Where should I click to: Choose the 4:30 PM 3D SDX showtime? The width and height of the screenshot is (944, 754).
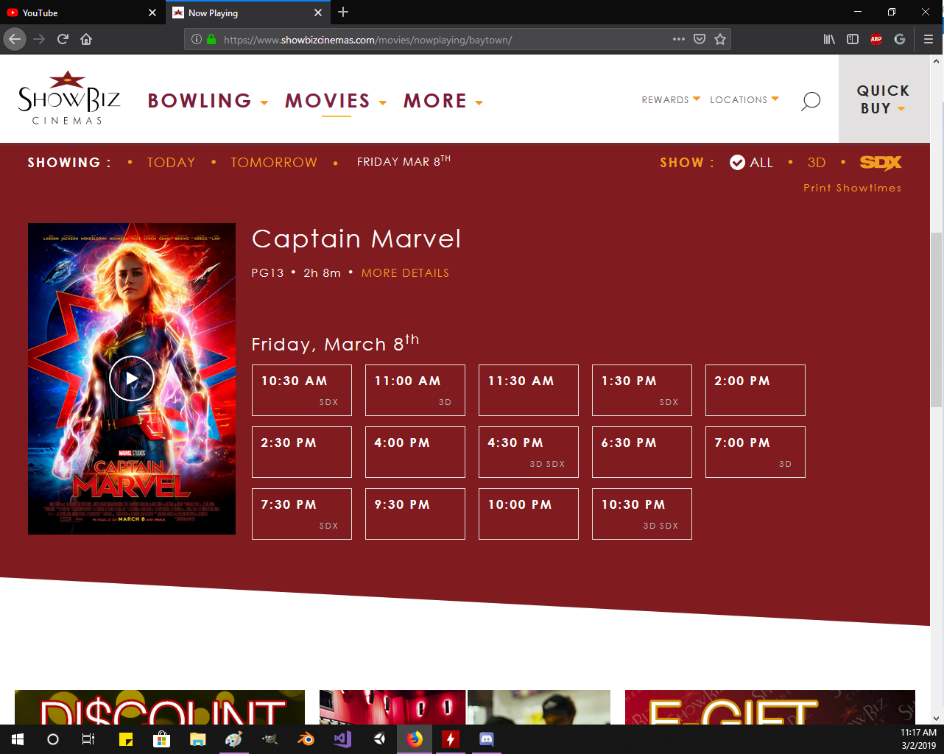(x=529, y=452)
